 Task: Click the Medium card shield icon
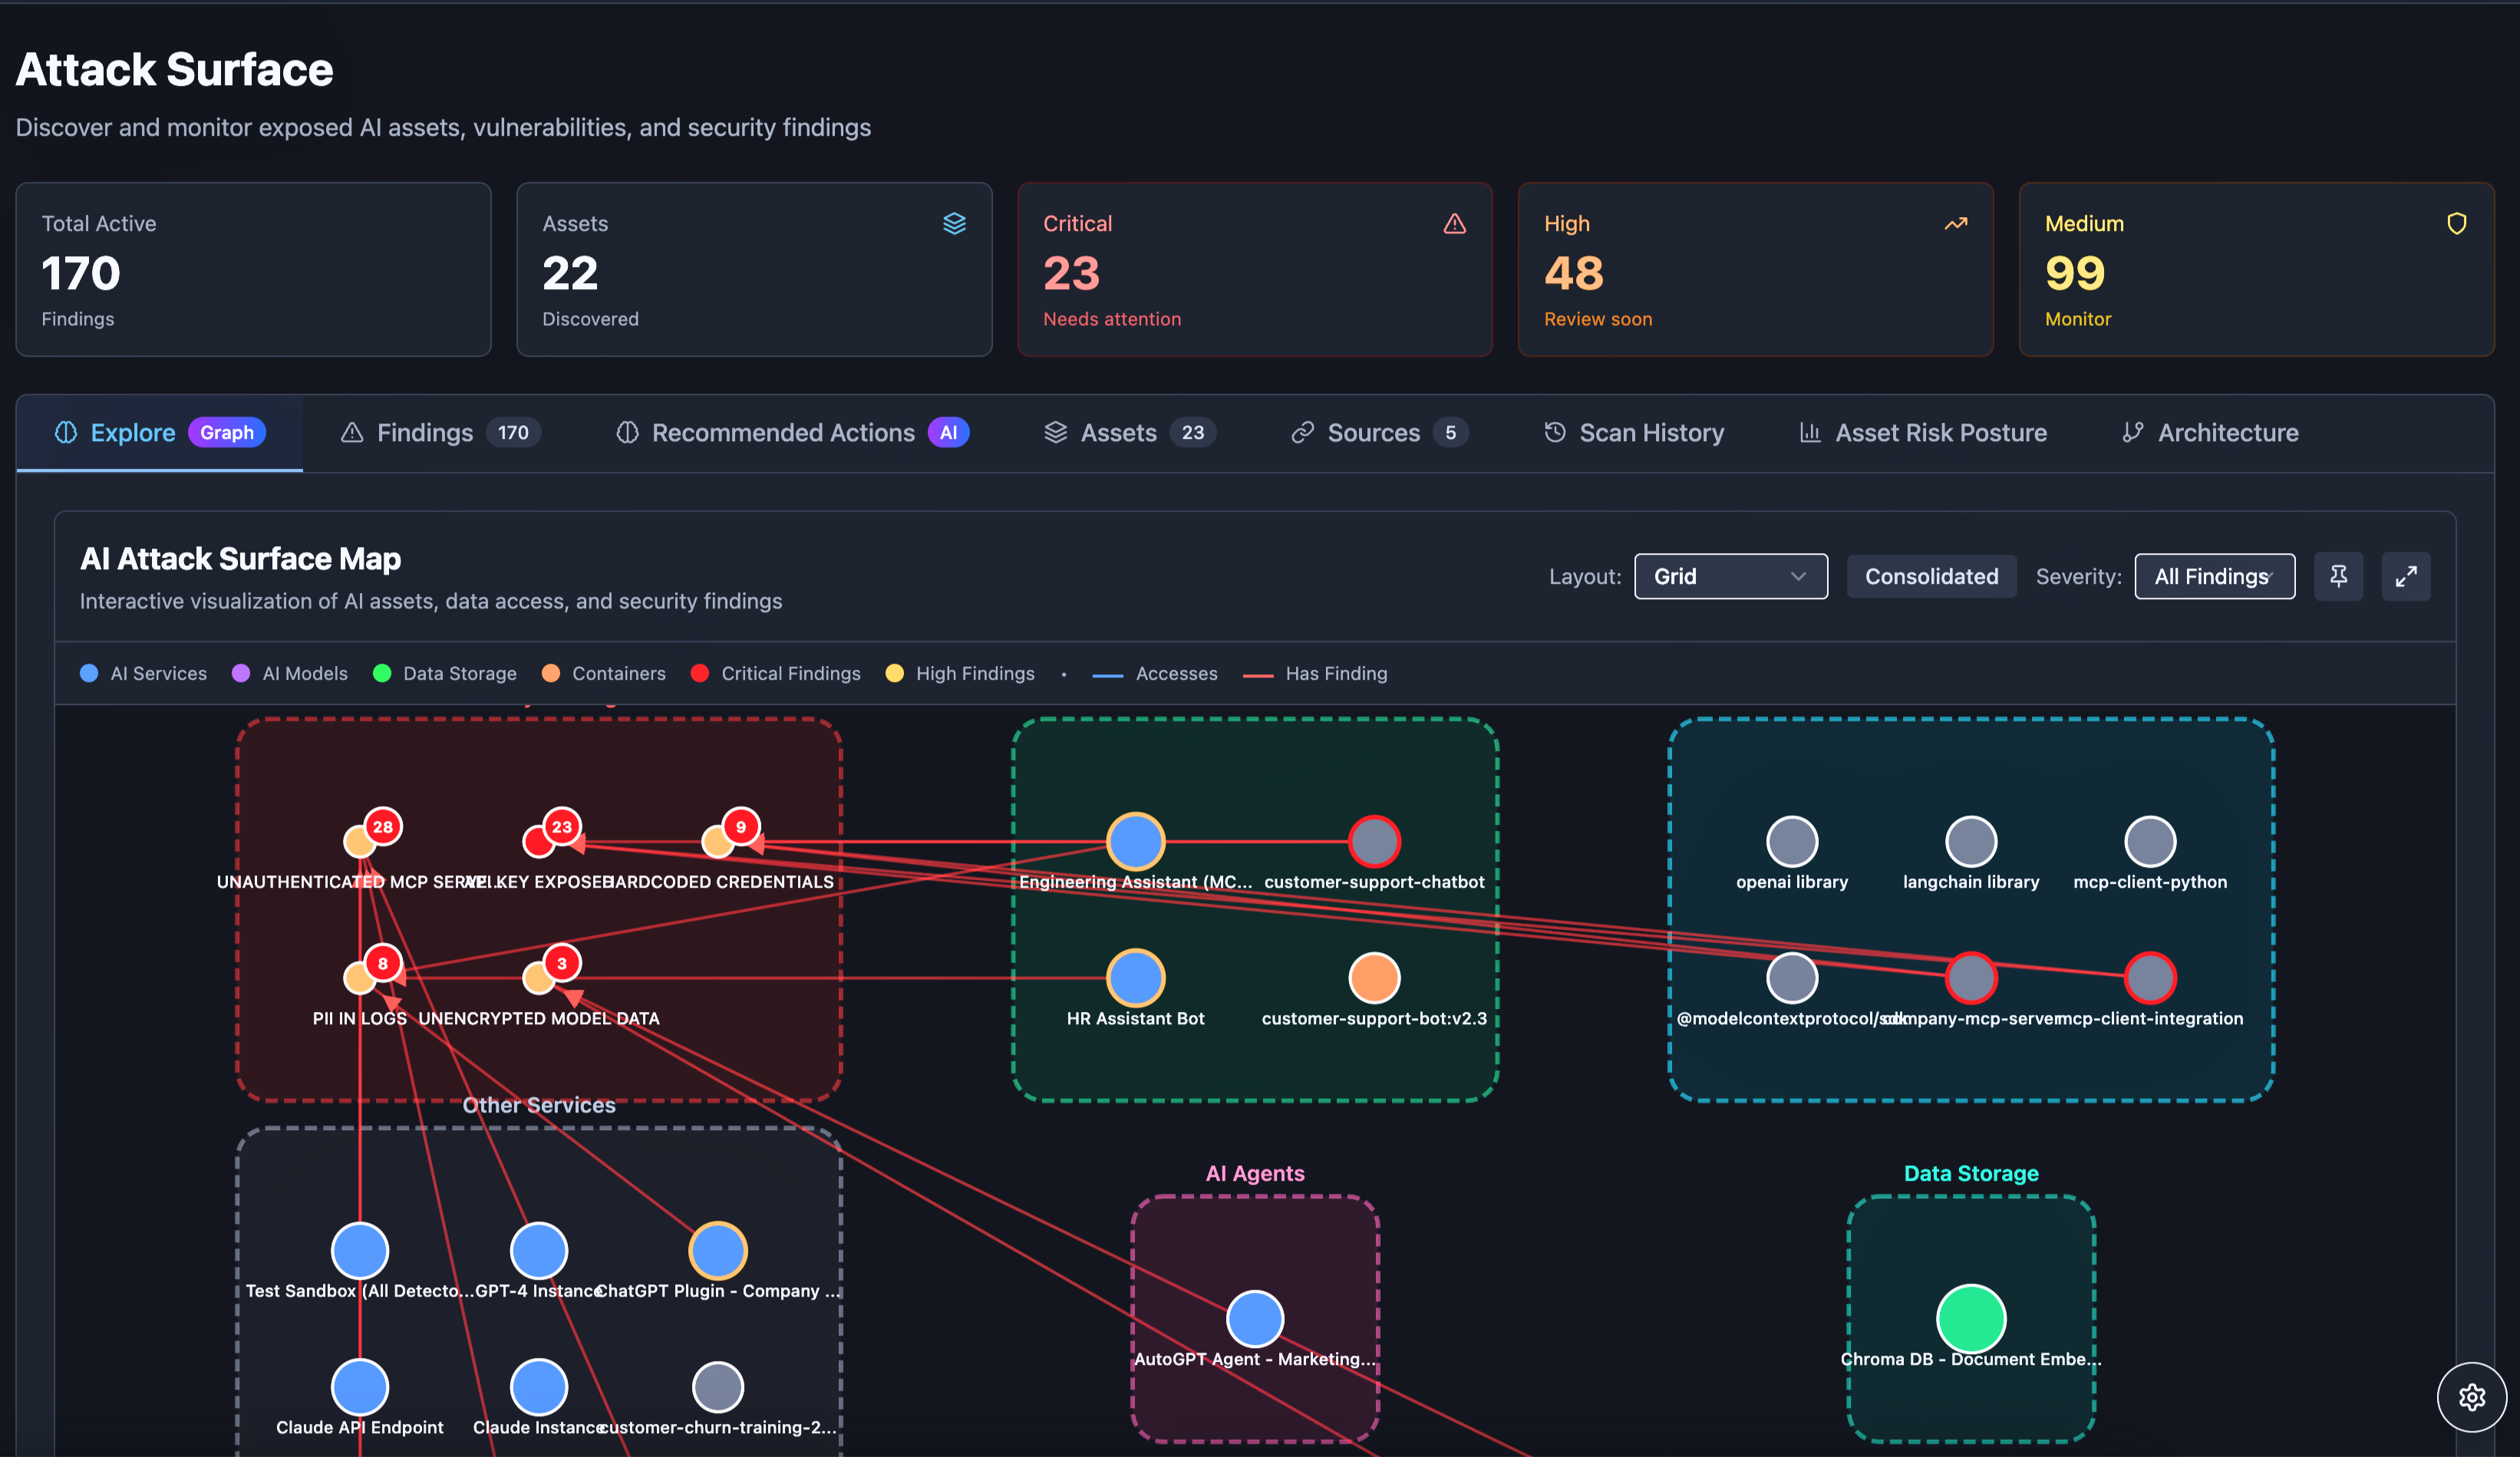(x=2456, y=224)
